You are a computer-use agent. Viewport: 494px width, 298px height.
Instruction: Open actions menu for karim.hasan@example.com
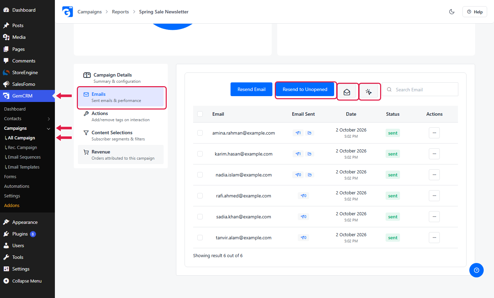coord(434,154)
